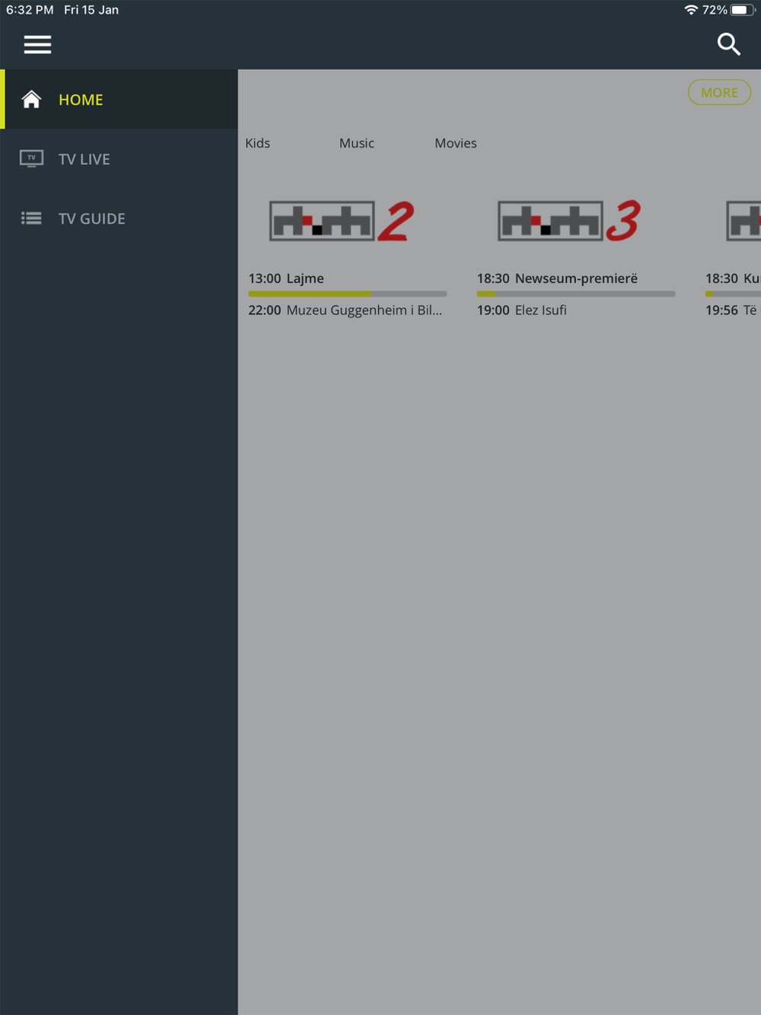Click the TV Live screen icon
Image resolution: width=761 pixels, height=1015 pixels.
click(x=31, y=159)
